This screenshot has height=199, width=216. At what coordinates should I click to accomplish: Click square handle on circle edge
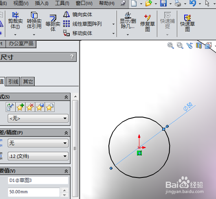click(163, 129)
